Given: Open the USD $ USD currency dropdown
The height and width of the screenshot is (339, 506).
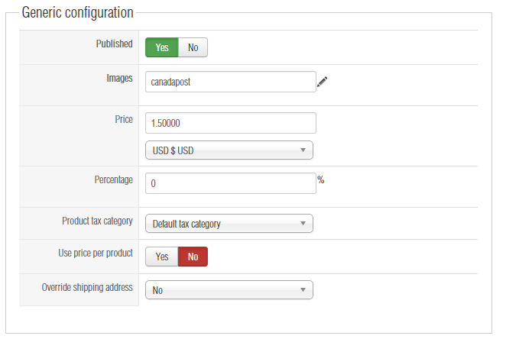Looking at the screenshot, I should click(229, 150).
